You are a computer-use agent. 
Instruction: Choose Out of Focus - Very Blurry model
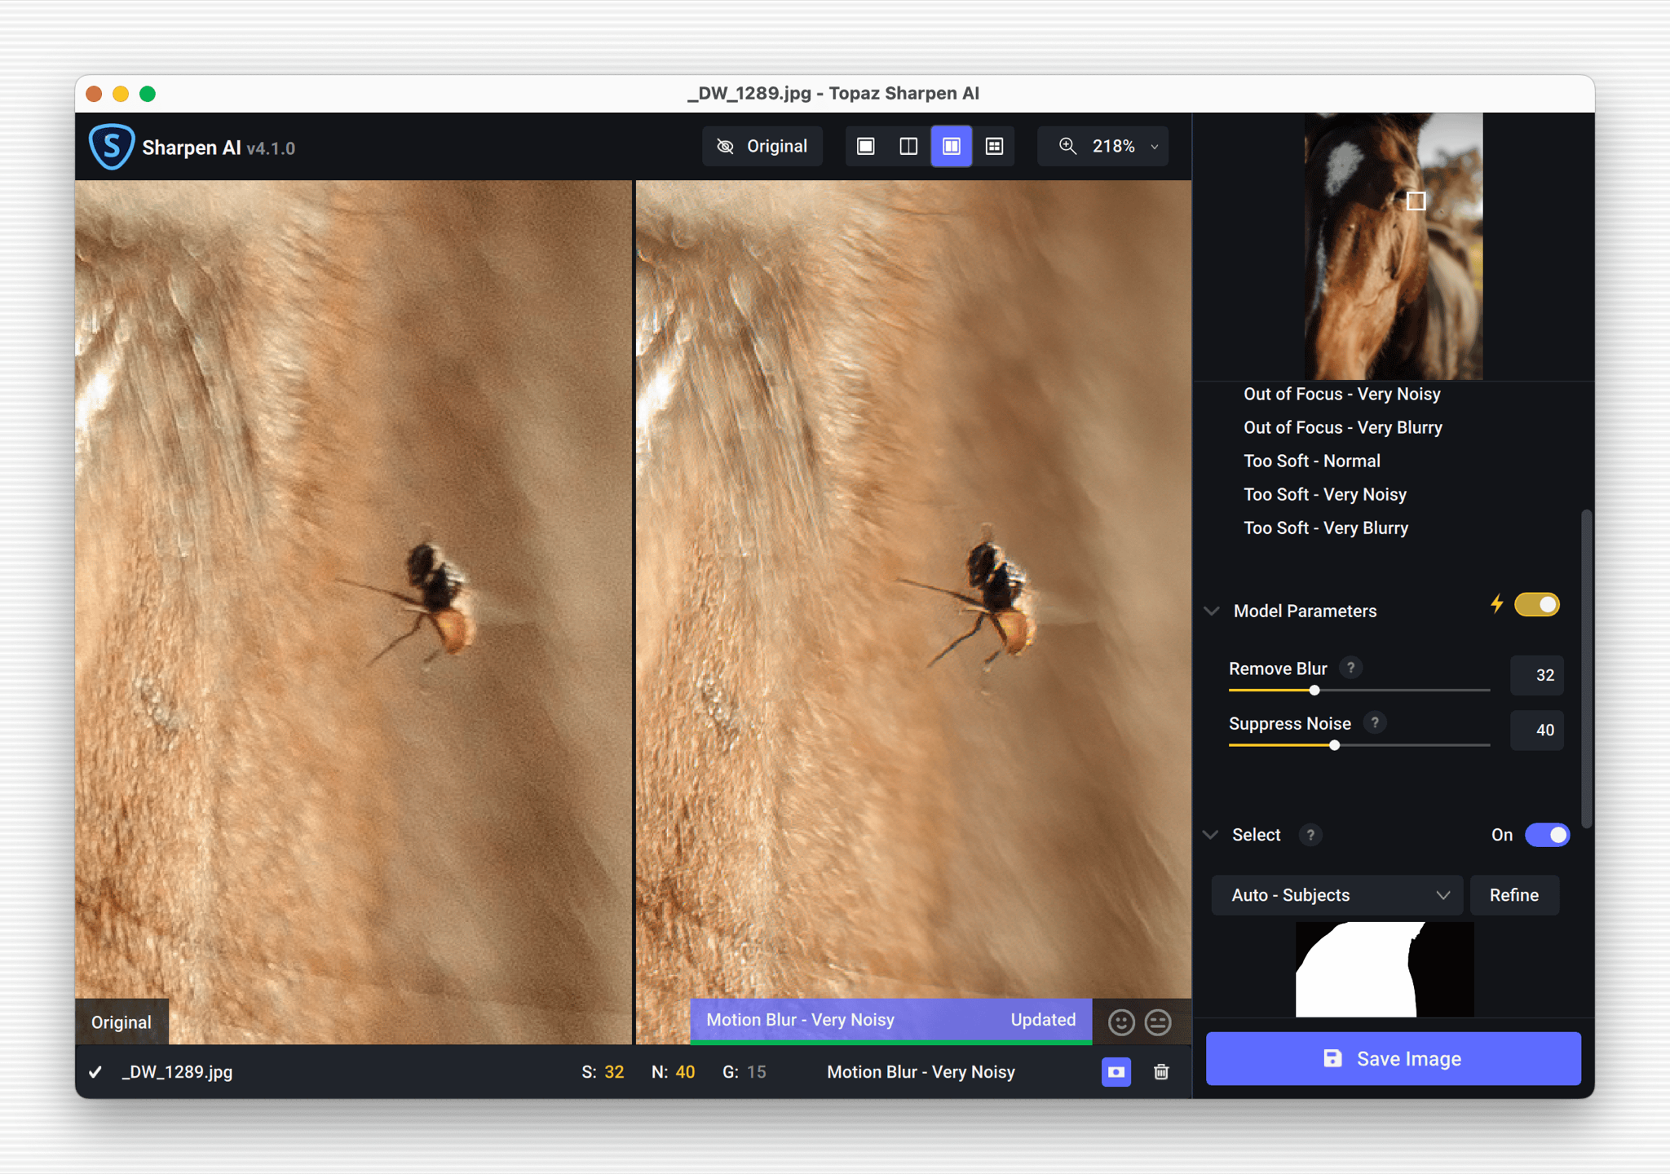(x=1342, y=427)
